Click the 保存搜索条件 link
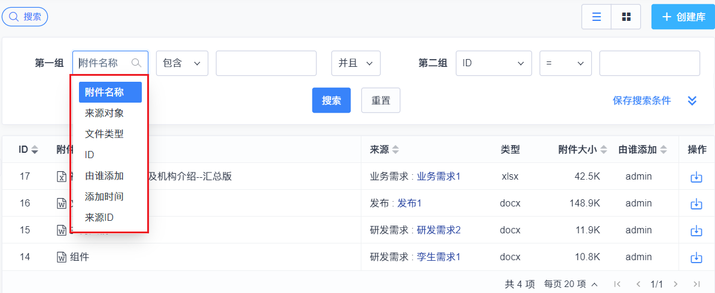Viewport: 715px width, 293px height. 641,100
